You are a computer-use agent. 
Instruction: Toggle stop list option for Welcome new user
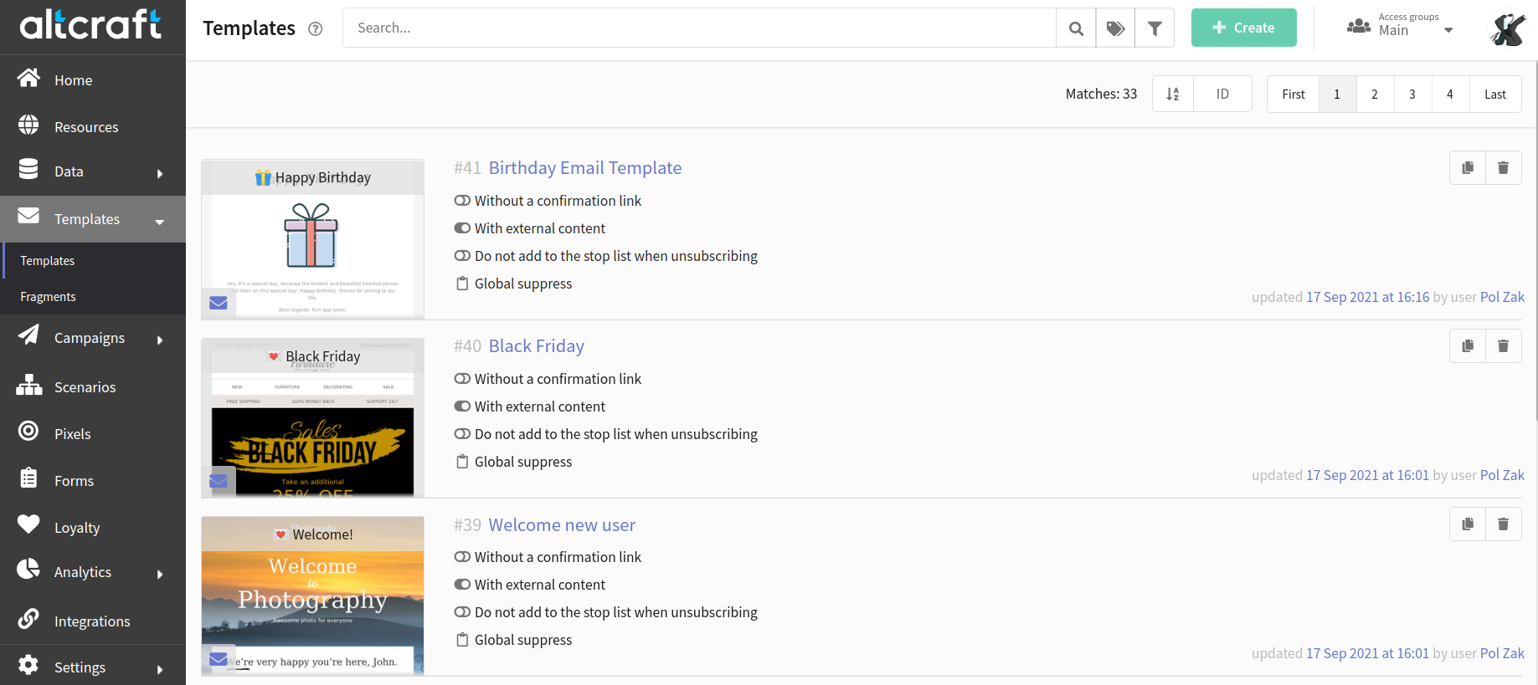pos(462,612)
